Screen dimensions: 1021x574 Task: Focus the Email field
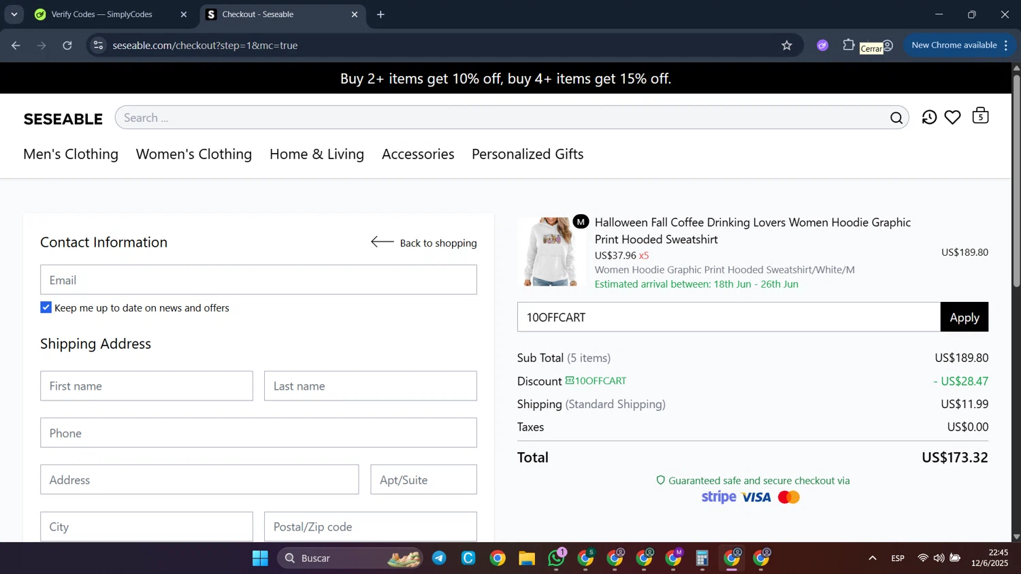pyautogui.click(x=259, y=280)
